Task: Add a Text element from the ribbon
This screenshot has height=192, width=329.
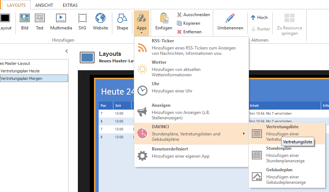Action: click(40, 22)
